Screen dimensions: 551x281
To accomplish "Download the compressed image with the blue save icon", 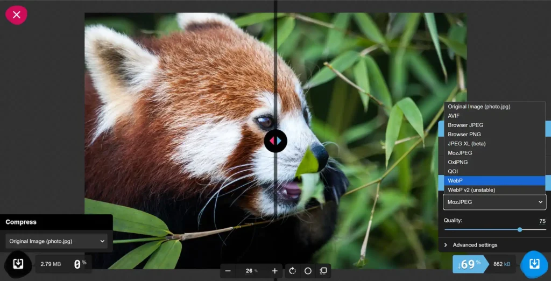I will (534, 264).
